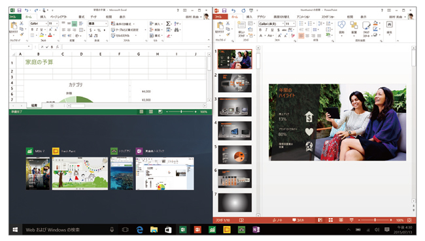
Task: Open the データ tab in Excel
Action: click(93, 17)
